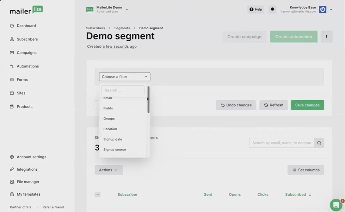Image resolution: width=345 pixels, height=212 pixels.
Task: Select Fields in the filter list
Action: point(108,108)
